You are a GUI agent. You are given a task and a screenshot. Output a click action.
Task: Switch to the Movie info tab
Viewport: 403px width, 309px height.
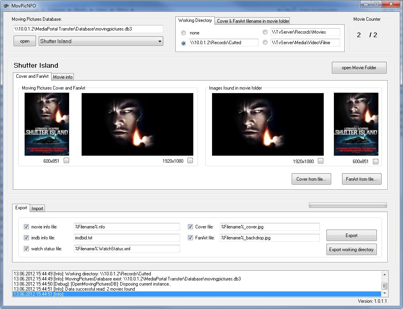(63, 77)
